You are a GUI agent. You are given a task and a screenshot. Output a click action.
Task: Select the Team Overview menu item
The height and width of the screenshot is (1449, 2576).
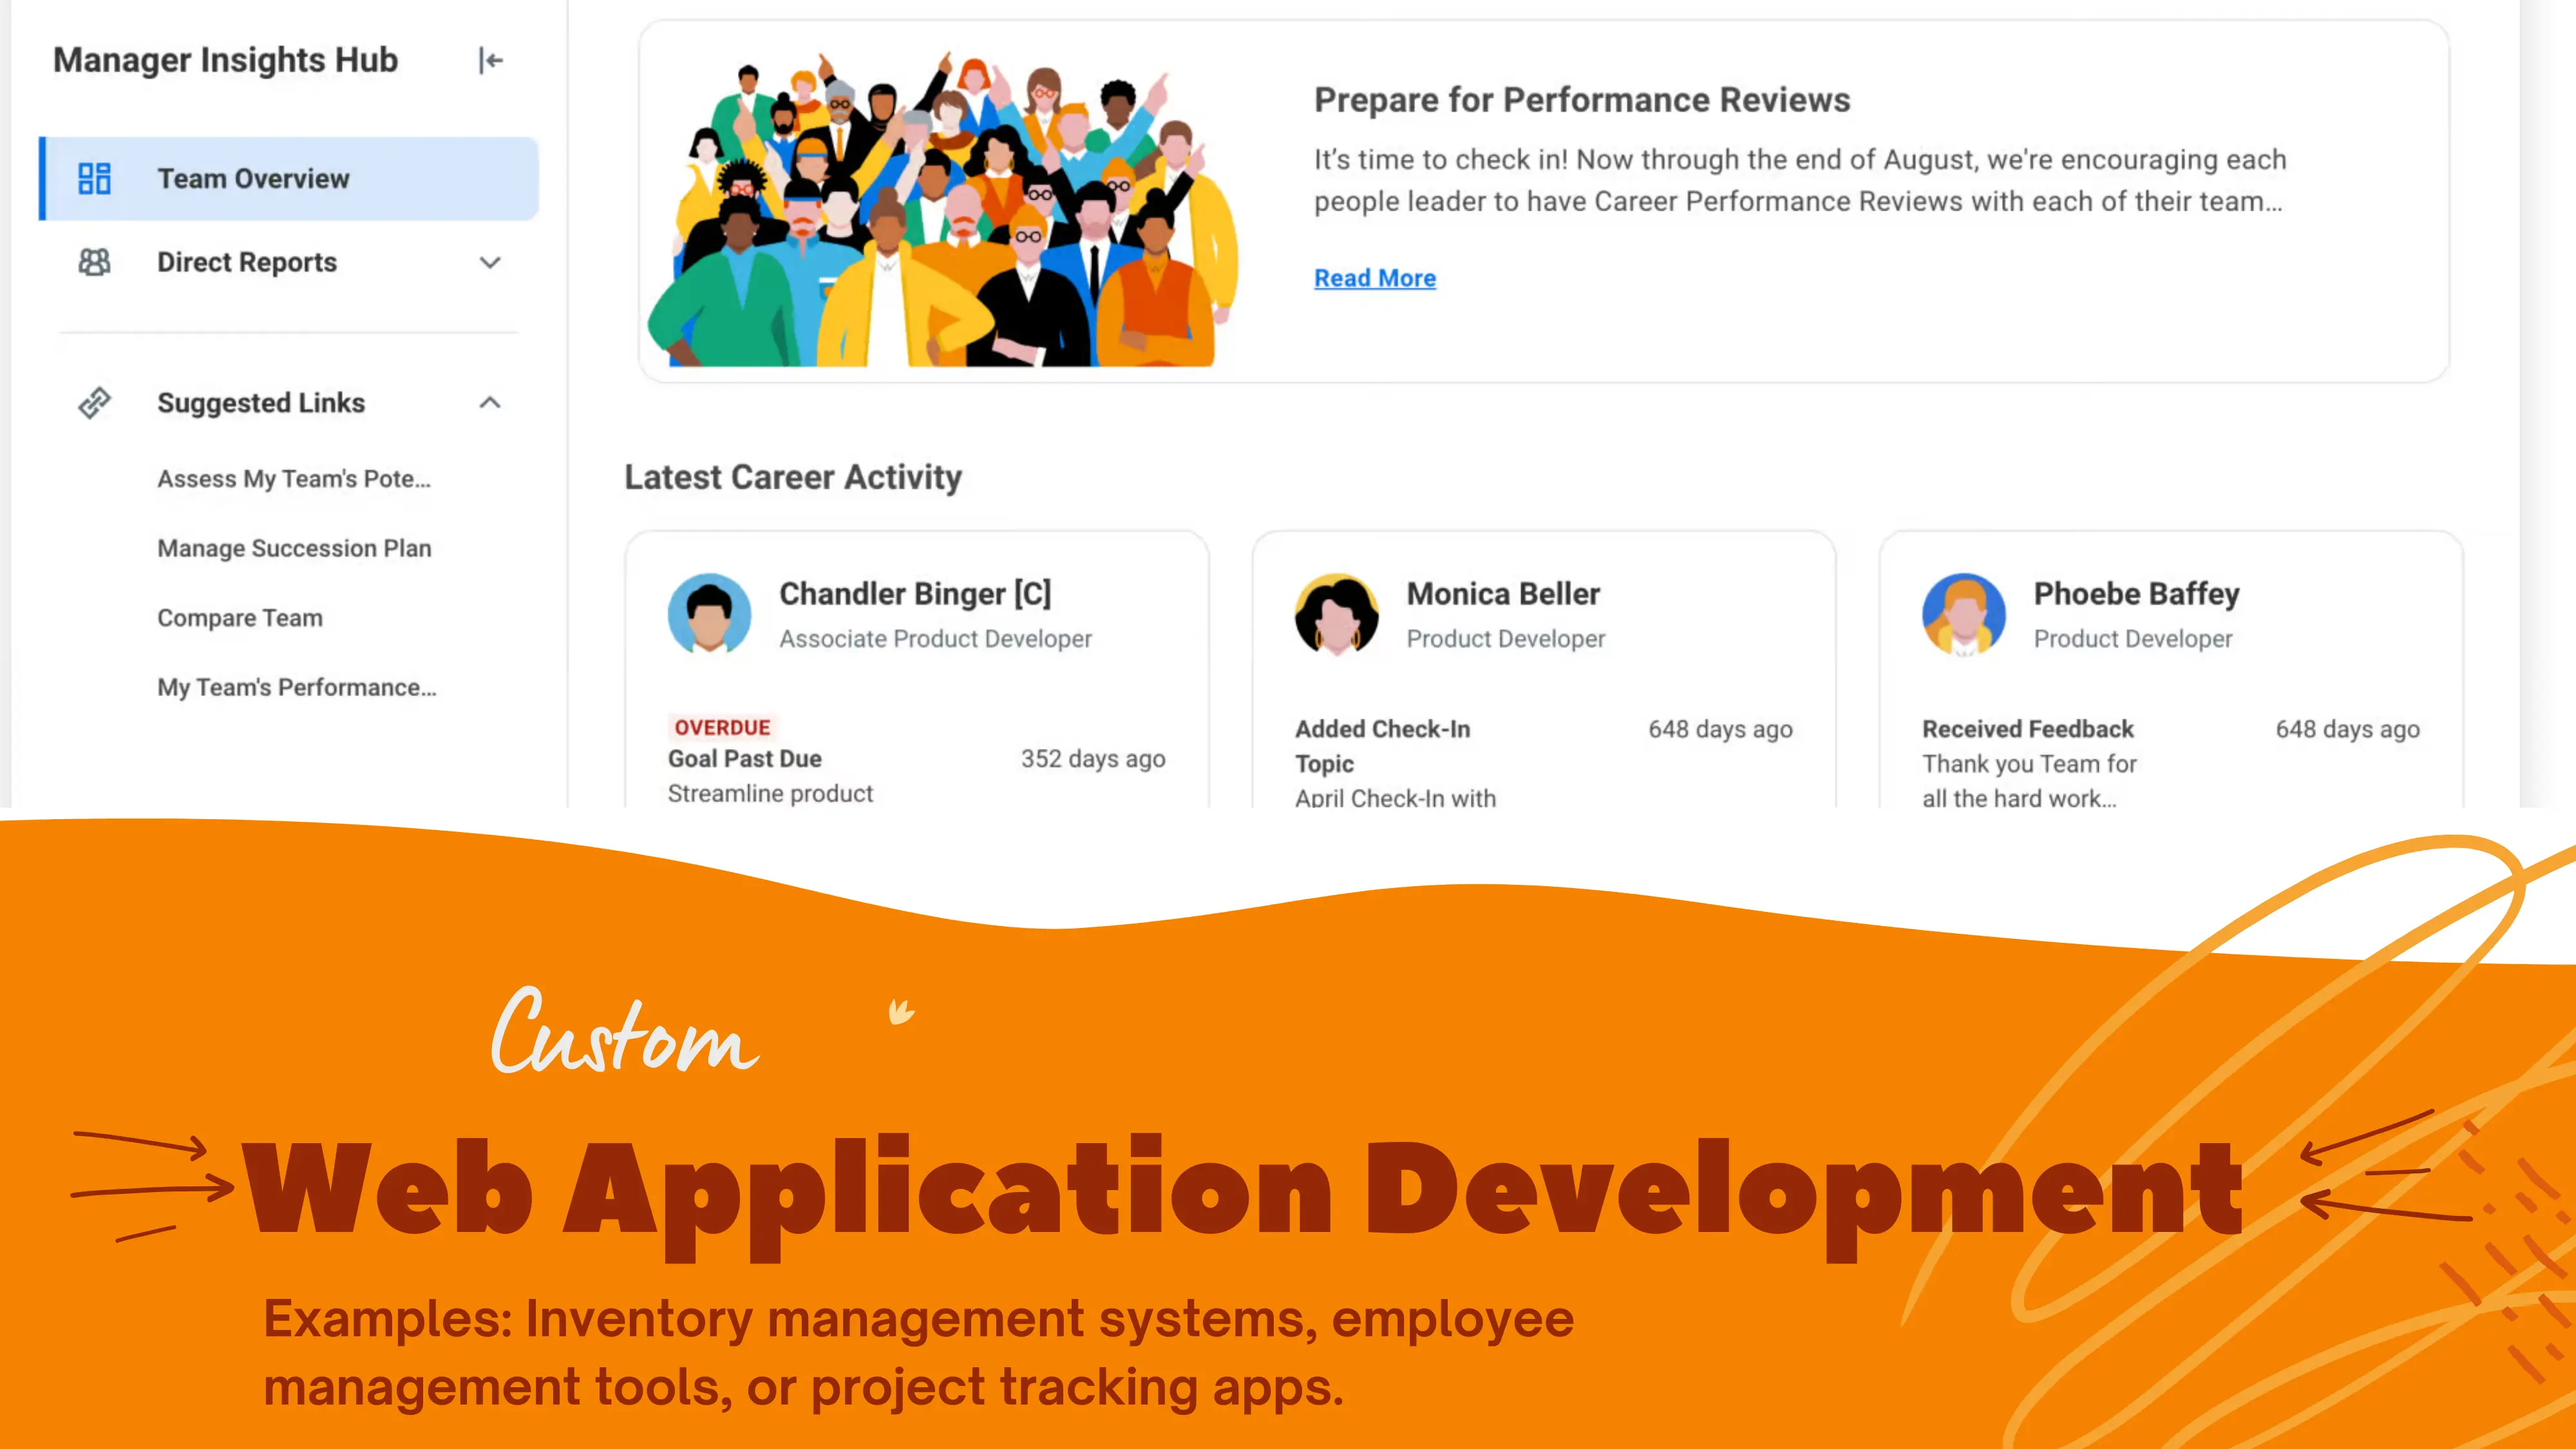tap(289, 179)
